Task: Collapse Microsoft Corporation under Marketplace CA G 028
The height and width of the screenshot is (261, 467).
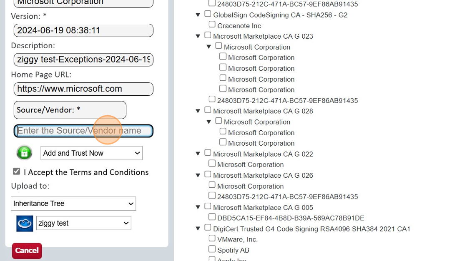Action: [209, 122]
